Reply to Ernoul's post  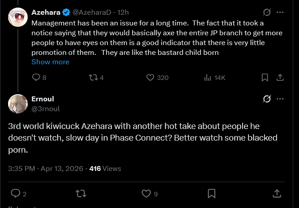tap(16, 194)
